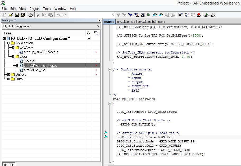The height and width of the screenshot is (166, 241).
Task: Open the Project menu
Action: [x=34, y=9]
